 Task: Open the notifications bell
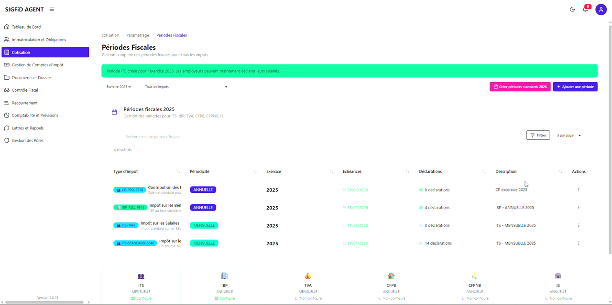[585, 10]
